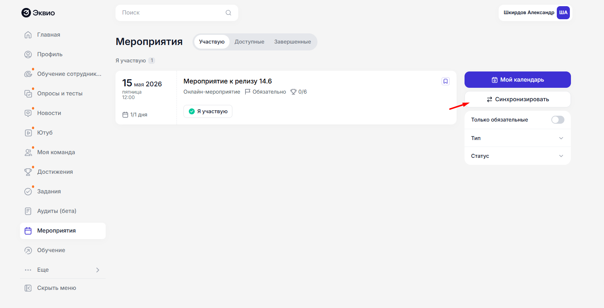Click the ША user avatar
Screen dimensions: 604x308
click(563, 13)
